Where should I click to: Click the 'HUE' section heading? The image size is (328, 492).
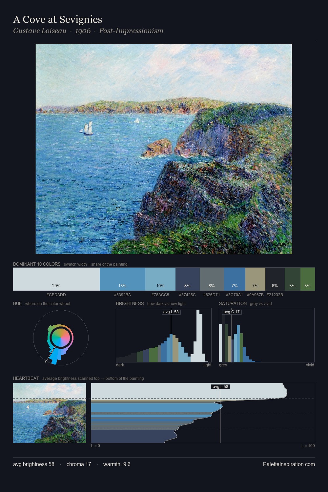click(17, 303)
